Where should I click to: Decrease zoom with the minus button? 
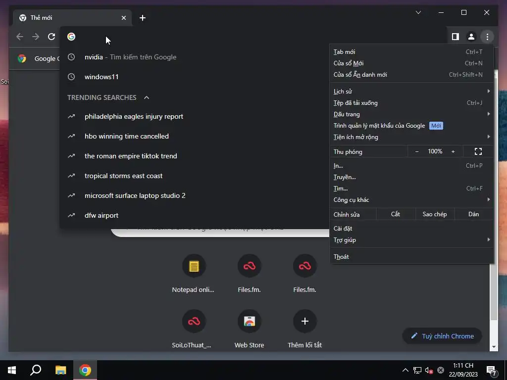click(x=417, y=151)
